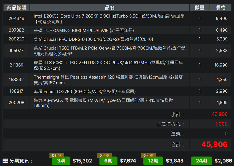
Task: Click product code 138817
Action: click(16, 91)
